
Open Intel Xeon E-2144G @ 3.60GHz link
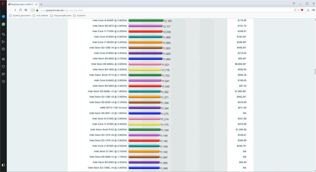tap(109, 118)
